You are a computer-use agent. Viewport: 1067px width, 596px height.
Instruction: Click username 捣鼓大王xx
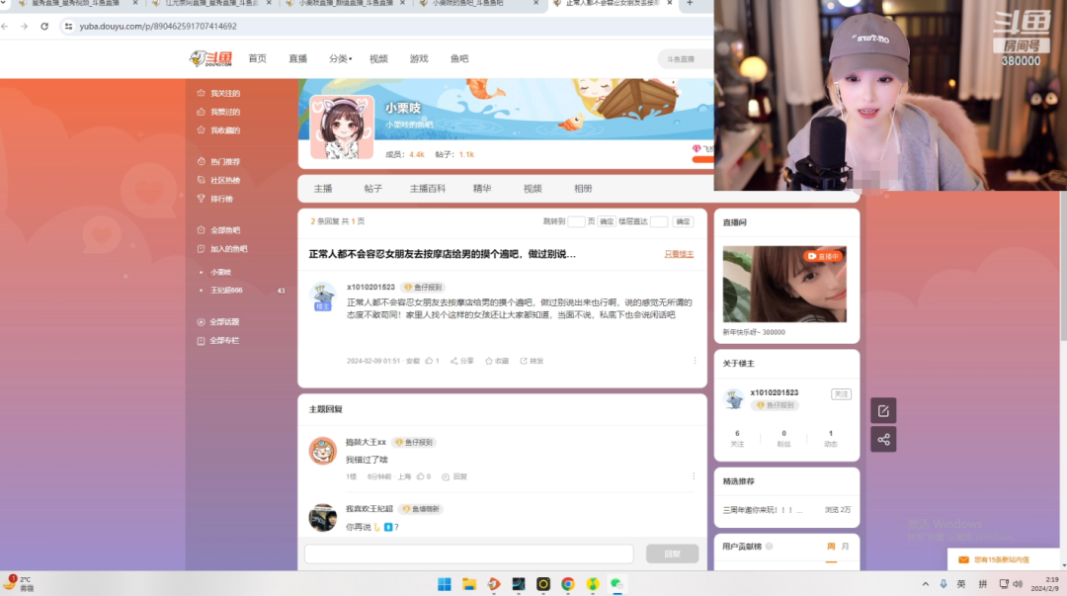tap(366, 442)
